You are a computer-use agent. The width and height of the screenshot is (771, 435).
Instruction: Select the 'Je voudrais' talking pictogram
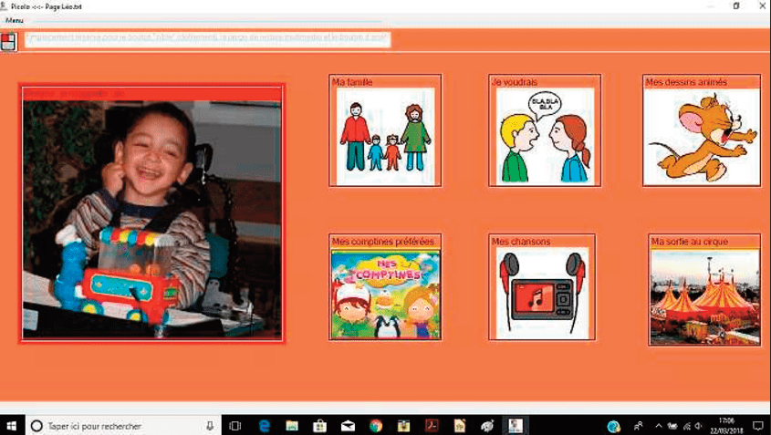point(545,132)
